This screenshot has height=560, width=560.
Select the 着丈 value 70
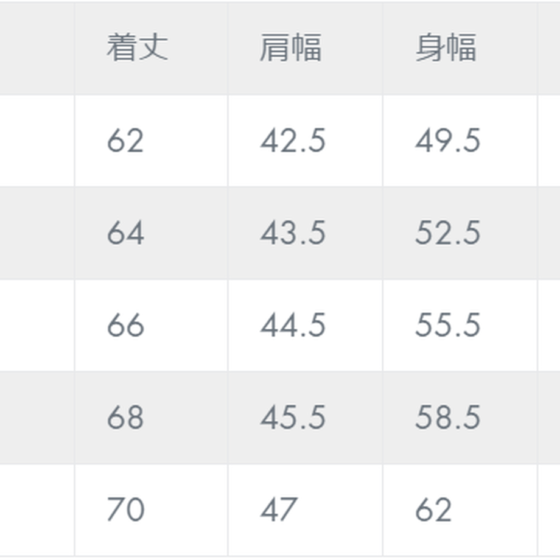pos(126,509)
